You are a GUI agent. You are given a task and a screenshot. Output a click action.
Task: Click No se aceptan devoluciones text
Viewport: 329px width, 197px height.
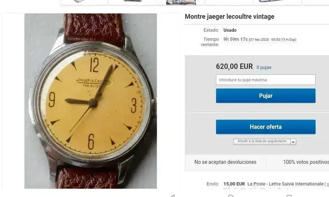pos(225,162)
